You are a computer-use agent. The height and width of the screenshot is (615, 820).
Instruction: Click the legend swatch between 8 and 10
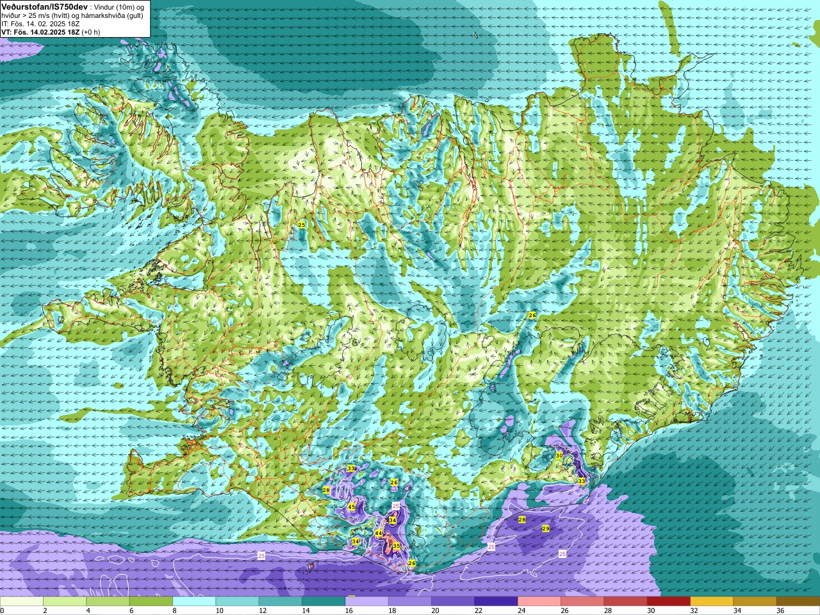194,602
